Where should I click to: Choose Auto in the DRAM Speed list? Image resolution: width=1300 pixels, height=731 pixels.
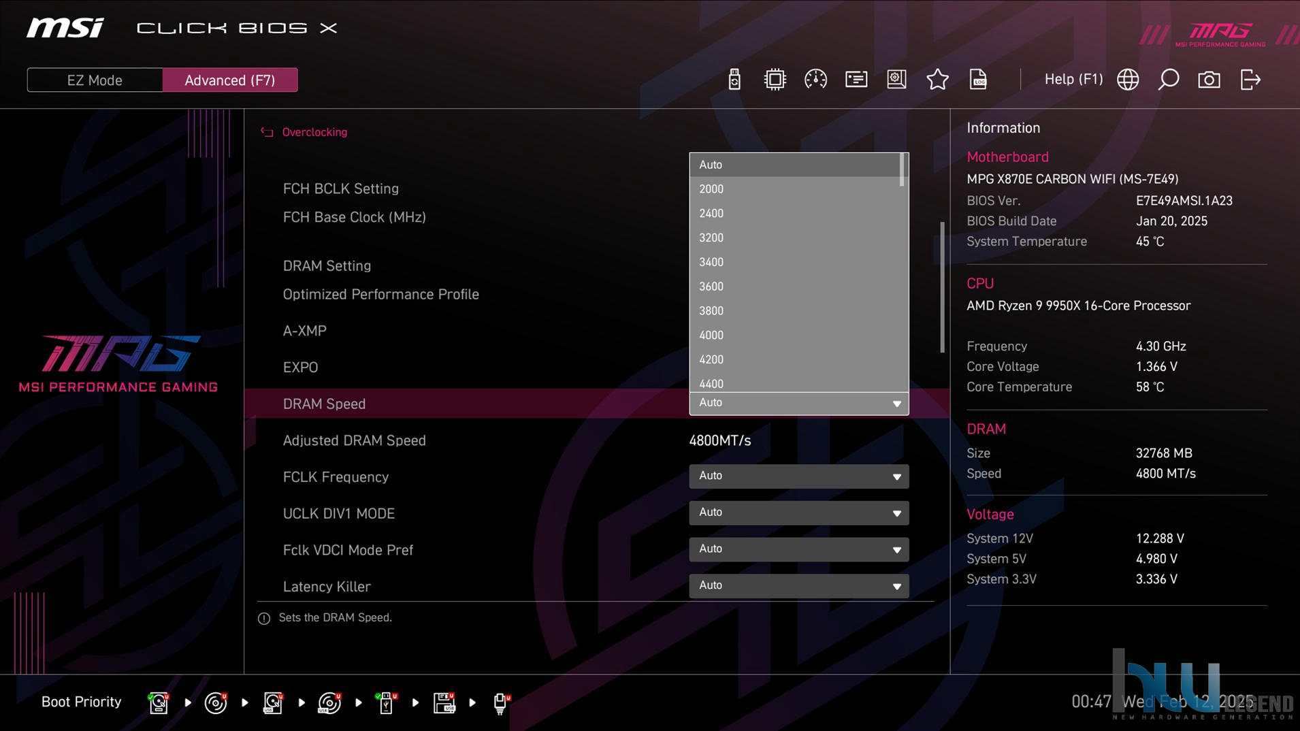pyautogui.click(x=795, y=165)
